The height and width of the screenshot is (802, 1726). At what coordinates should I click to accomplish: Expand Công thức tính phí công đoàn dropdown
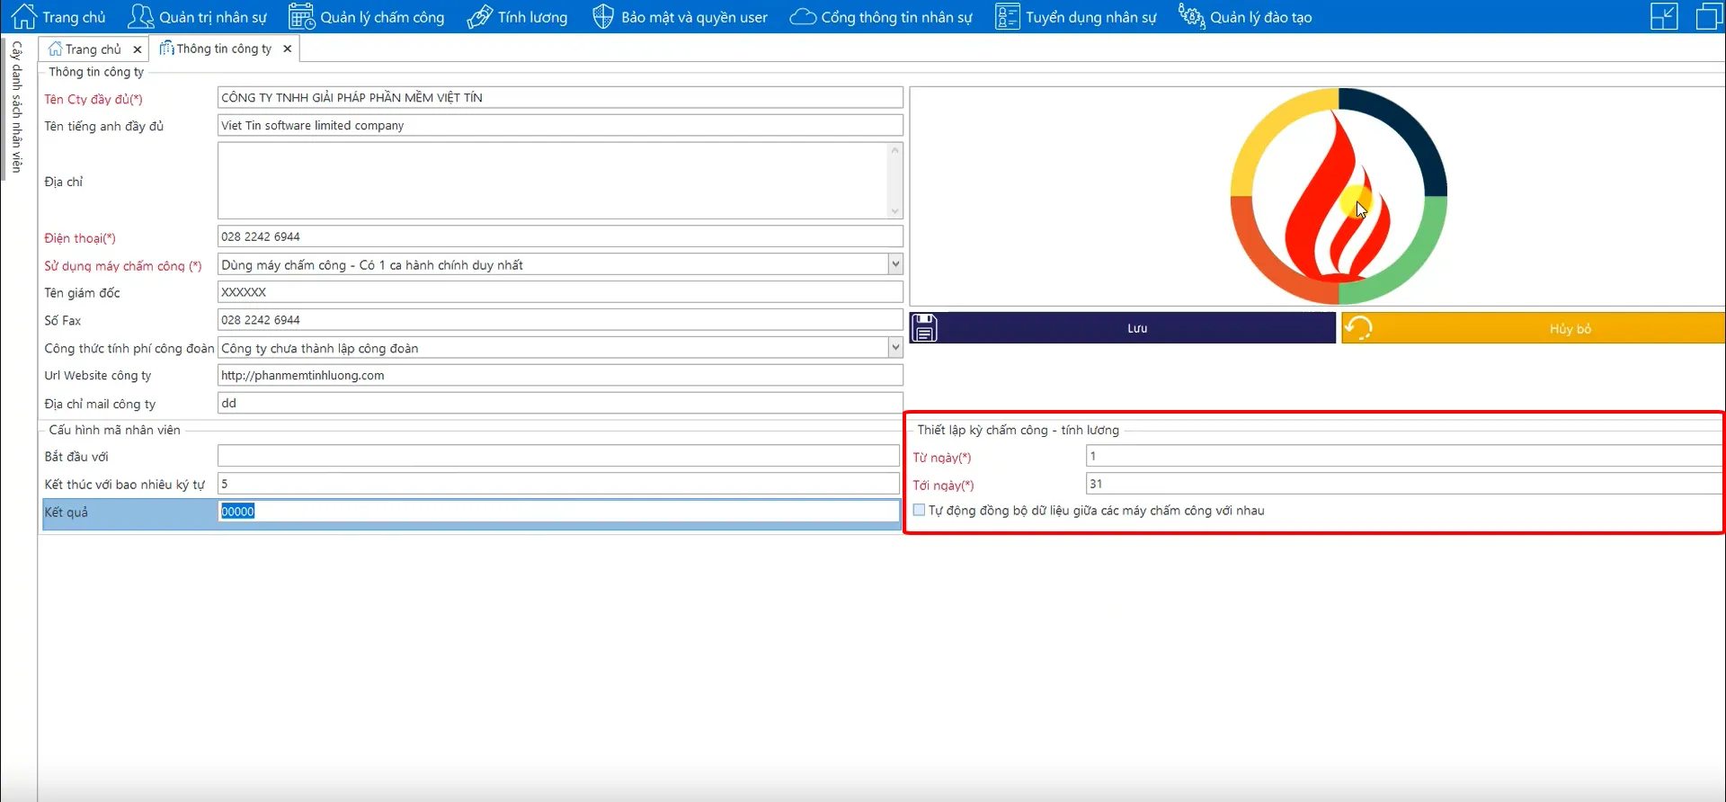[895, 348]
